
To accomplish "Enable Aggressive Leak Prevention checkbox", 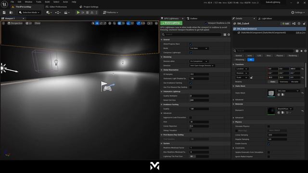I will [191, 117].
